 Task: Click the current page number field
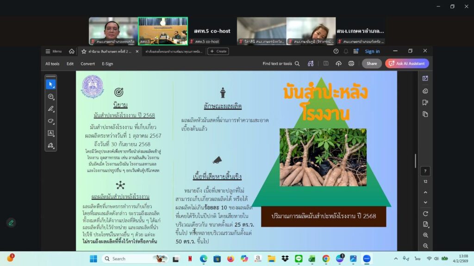[425, 171]
